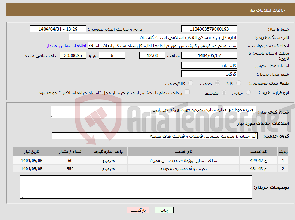
Task: Click the بازگشت (back) button
Action: tap(138, 210)
